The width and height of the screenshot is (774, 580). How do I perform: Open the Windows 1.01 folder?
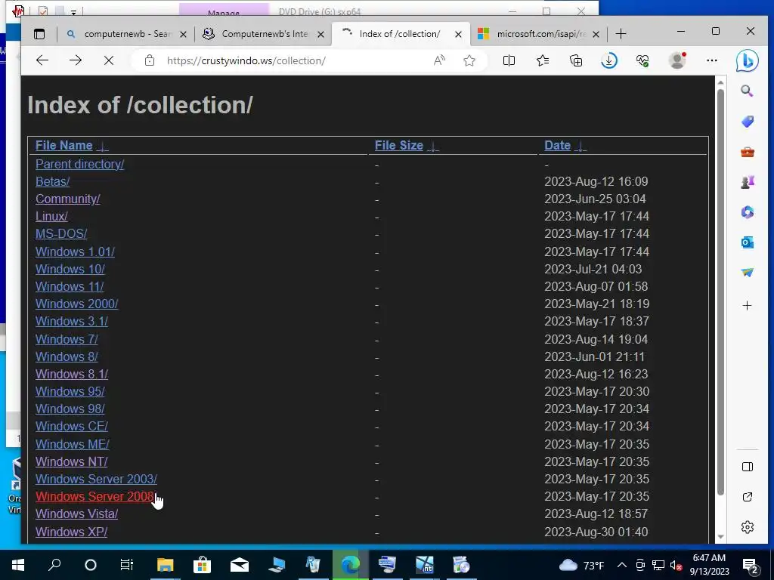(75, 251)
